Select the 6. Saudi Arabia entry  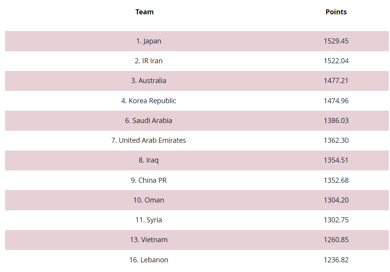pos(148,121)
